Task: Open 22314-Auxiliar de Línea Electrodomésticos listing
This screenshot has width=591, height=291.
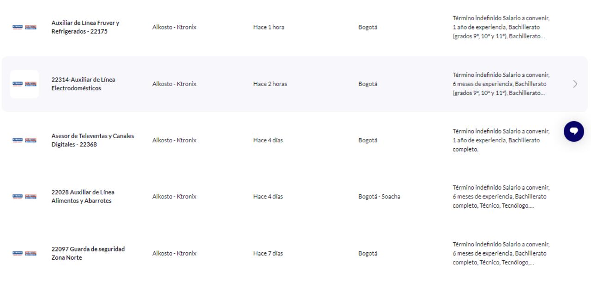Action: [83, 84]
